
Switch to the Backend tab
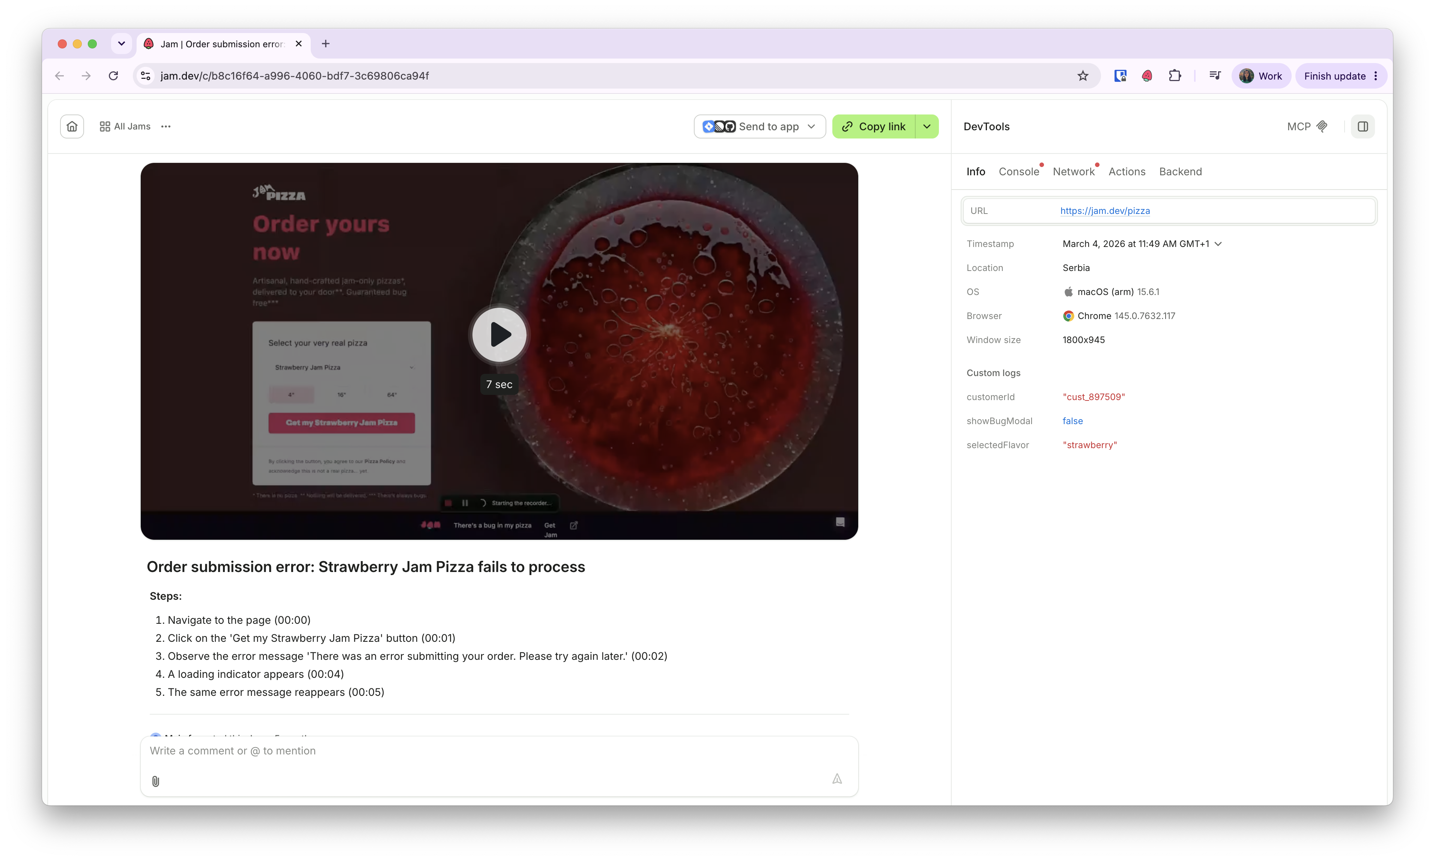(1180, 172)
